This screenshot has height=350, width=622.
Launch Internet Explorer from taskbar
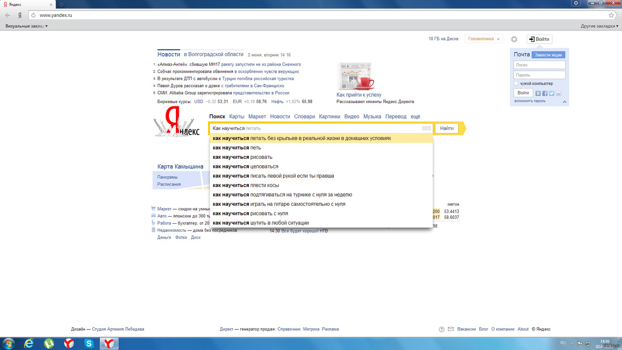click(x=29, y=343)
